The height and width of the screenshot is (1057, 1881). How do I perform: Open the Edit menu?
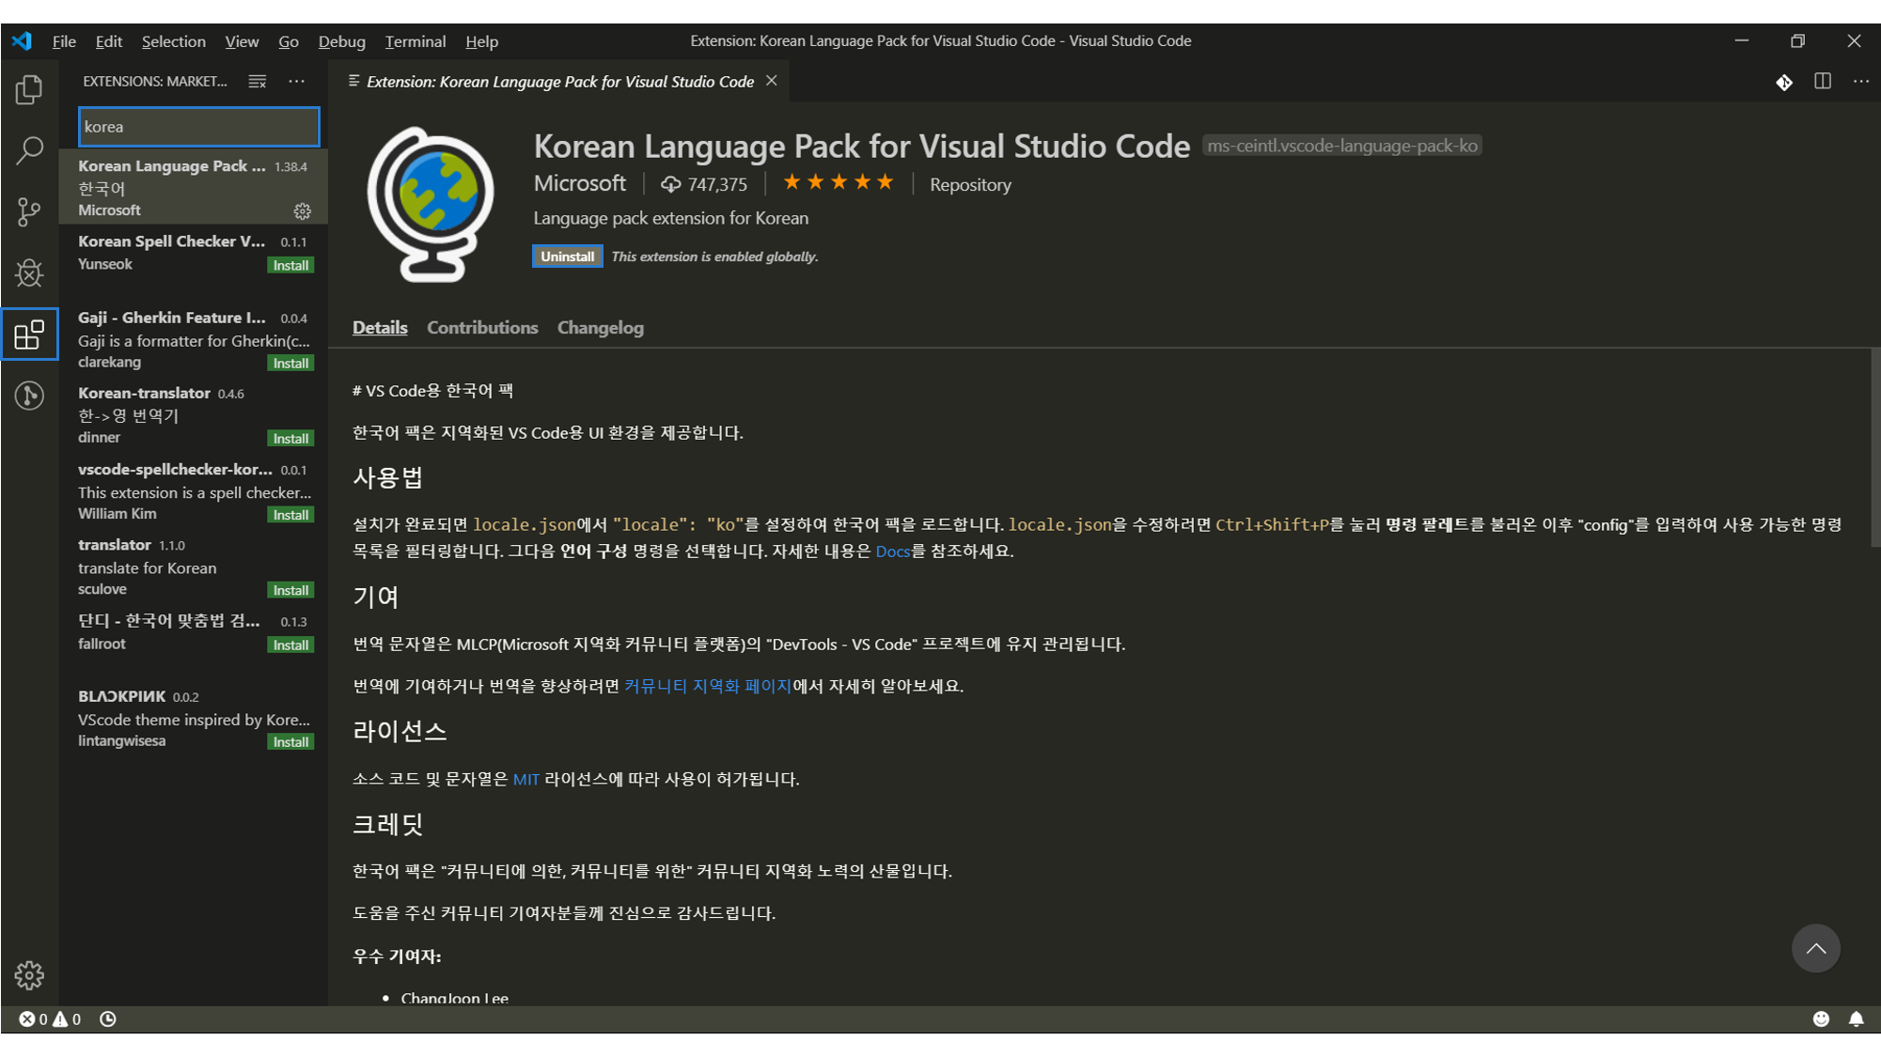click(x=109, y=41)
